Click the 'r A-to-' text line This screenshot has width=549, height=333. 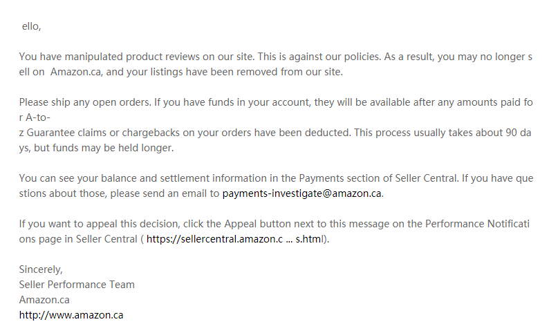(35, 117)
